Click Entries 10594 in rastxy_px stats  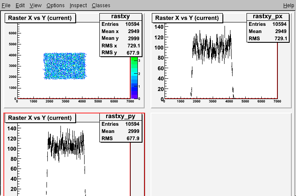point(268,24)
